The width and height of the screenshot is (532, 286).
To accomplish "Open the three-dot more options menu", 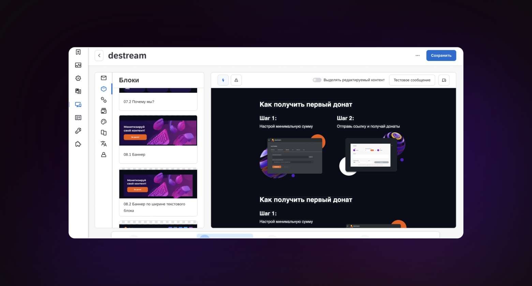I will point(417,56).
